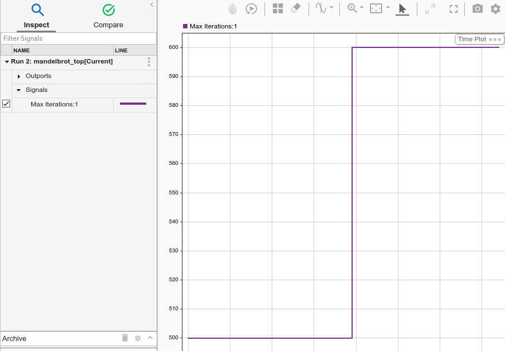
Task: Enter full screen plot mode
Action: click(x=454, y=9)
